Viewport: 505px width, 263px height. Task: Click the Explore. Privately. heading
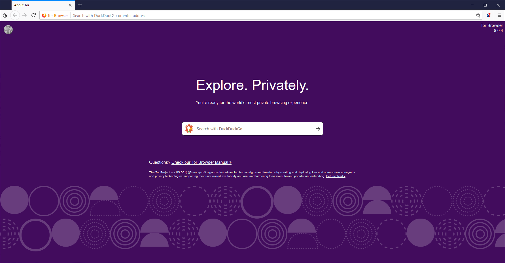point(252,85)
